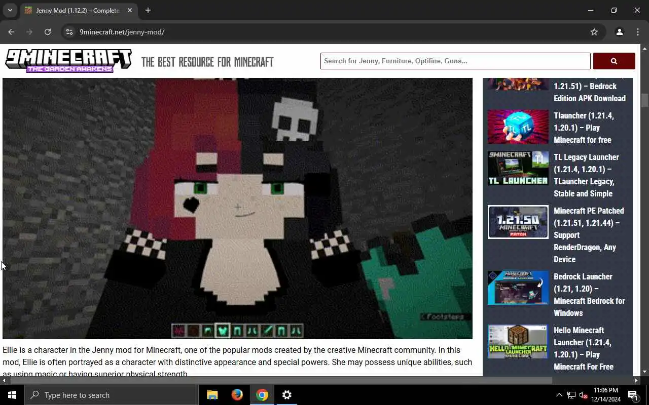Reload the page with refresh icon
649x405 pixels.
tap(48, 32)
